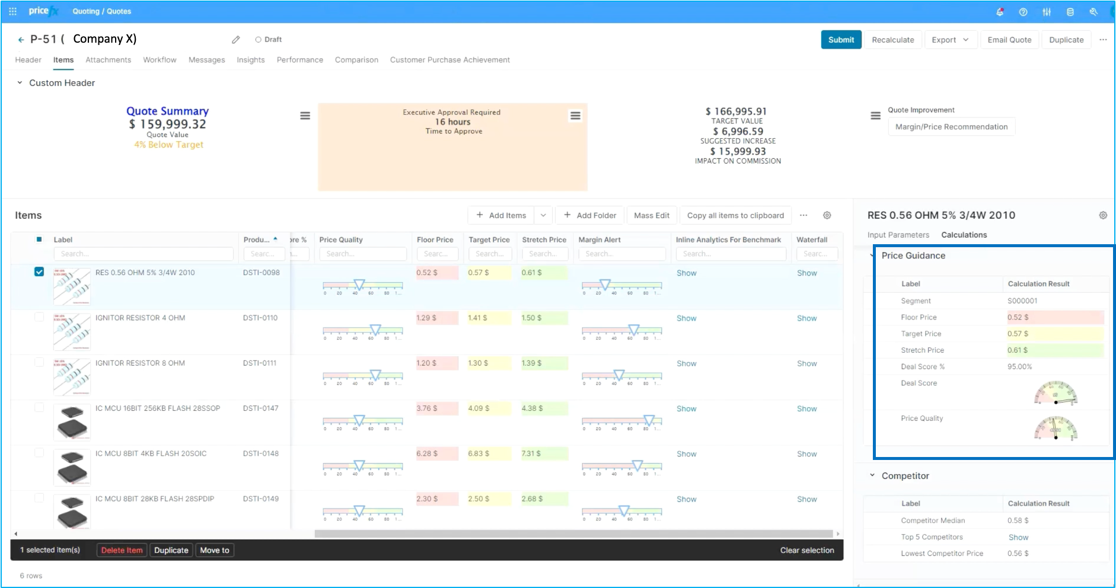The image size is (1116, 588).
Task: Open the Items table settings gear
Action: 827,215
